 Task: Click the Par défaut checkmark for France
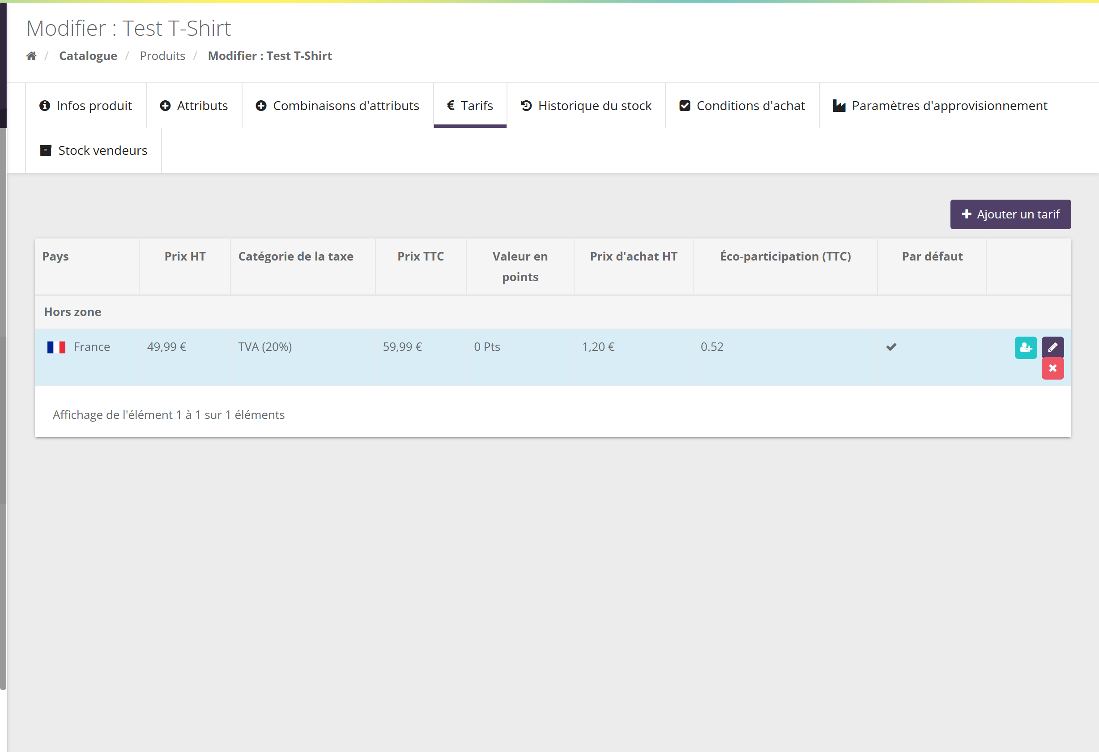(x=891, y=347)
